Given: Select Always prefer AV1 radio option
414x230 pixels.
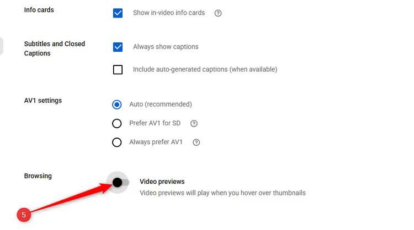Looking at the screenshot, I should click(116, 143).
